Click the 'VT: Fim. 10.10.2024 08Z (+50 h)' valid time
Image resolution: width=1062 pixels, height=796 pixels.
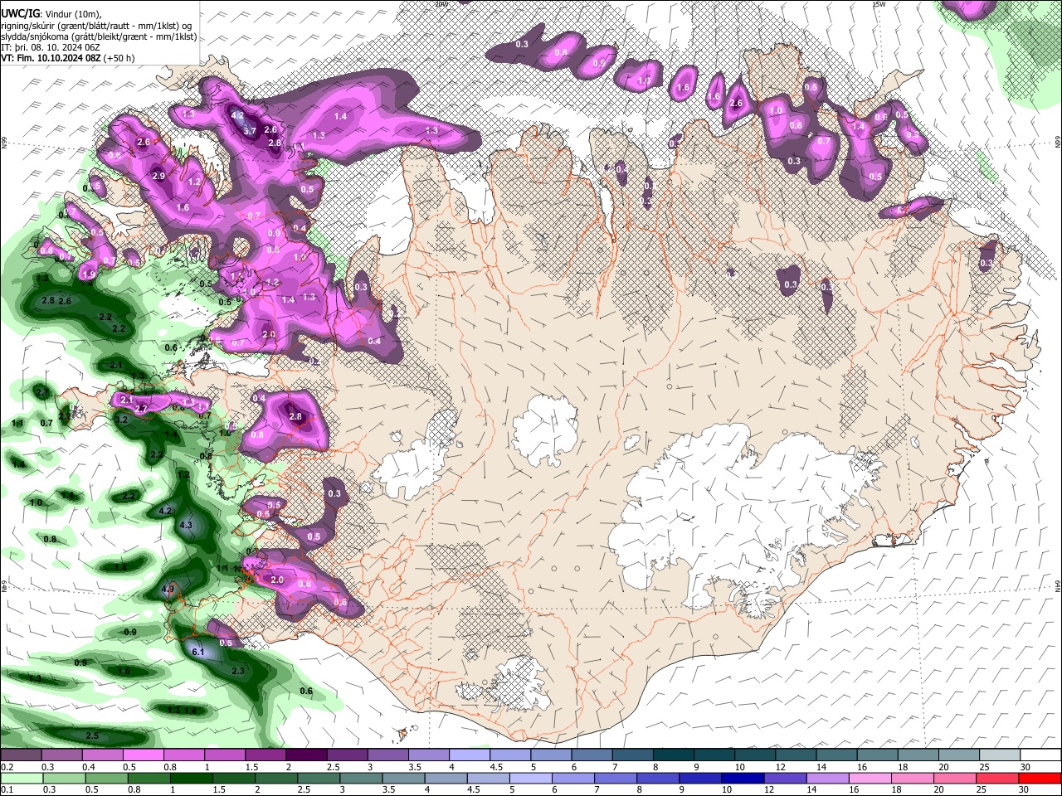pyautogui.click(x=68, y=58)
